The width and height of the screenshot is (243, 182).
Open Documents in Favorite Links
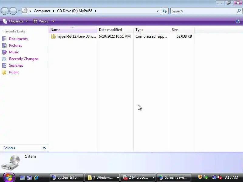(18, 39)
